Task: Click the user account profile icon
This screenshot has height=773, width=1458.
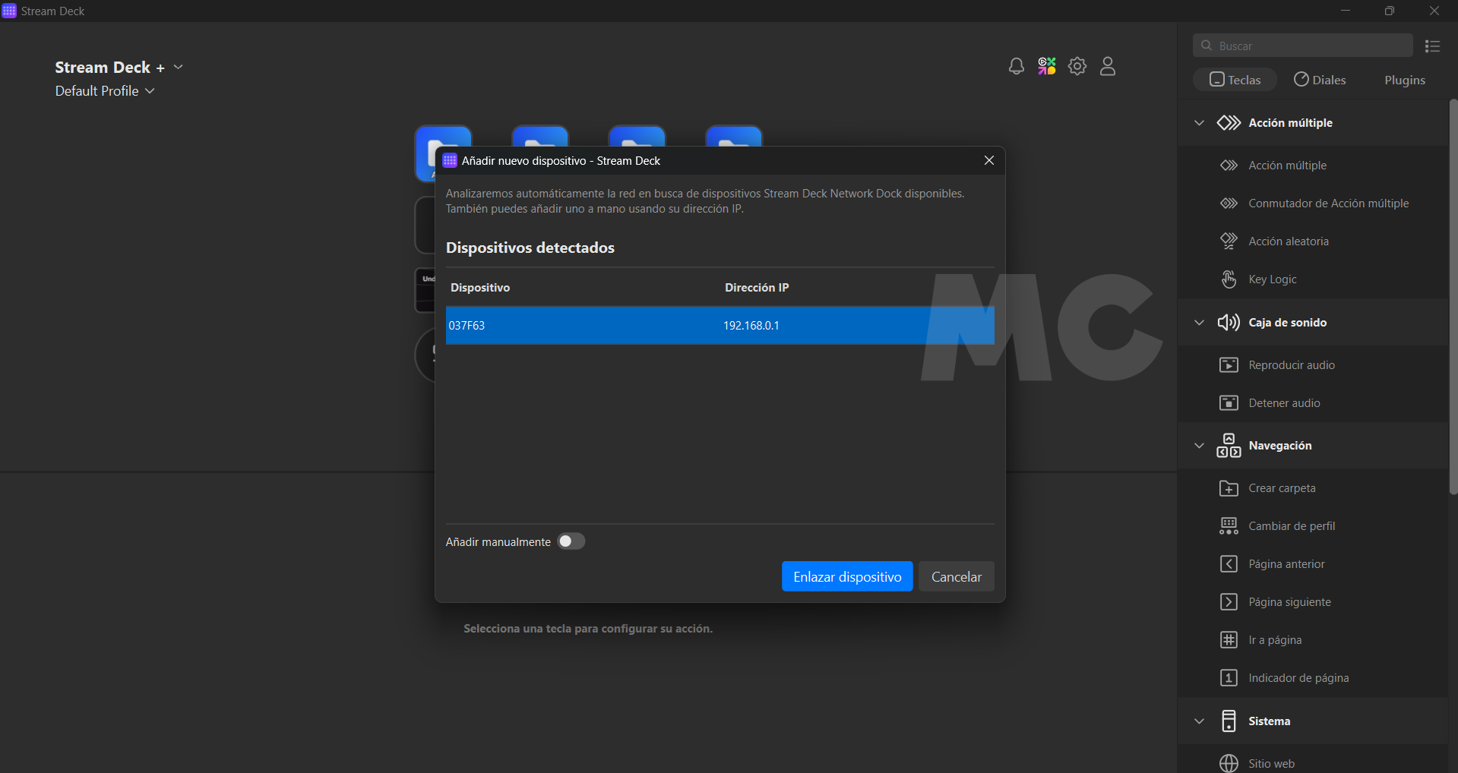Action: click(1108, 67)
